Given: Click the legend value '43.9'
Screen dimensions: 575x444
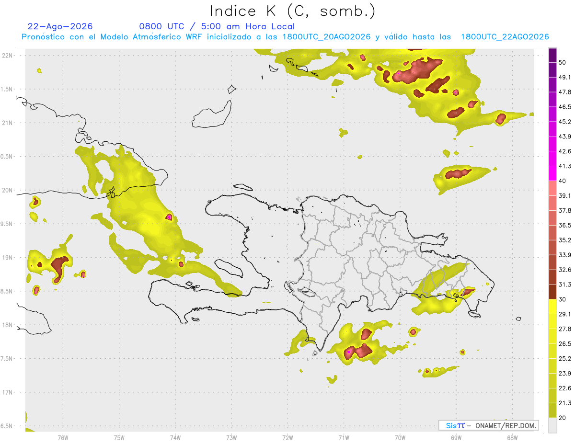Looking at the screenshot, I should coord(565,137).
